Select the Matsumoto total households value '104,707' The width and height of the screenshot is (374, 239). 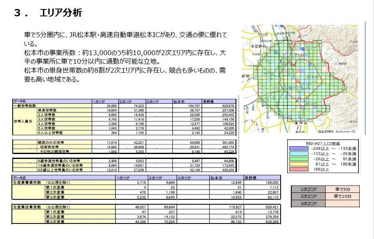(194, 106)
